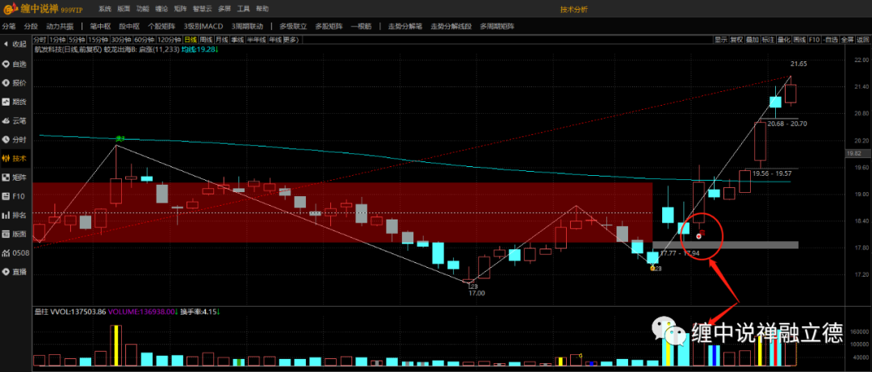Switch to 月线 monthly period tab

pos(221,40)
